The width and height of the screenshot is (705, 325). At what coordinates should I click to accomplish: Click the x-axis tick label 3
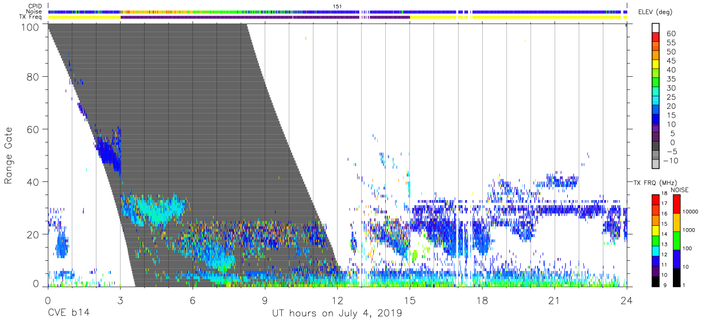click(x=119, y=300)
